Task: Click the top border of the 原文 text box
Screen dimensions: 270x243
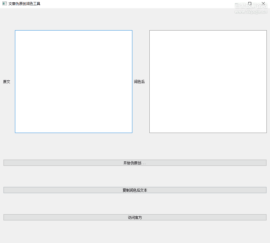Action: tap(74, 31)
